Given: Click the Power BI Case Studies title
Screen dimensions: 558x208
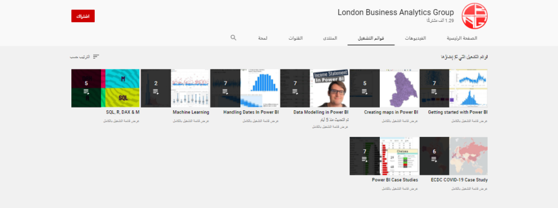Looking at the screenshot, I should 395,180.
